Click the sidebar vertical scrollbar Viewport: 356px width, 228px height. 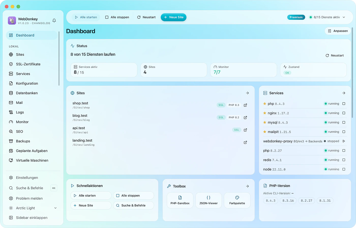pyautogui.click(x=59, y=59)
